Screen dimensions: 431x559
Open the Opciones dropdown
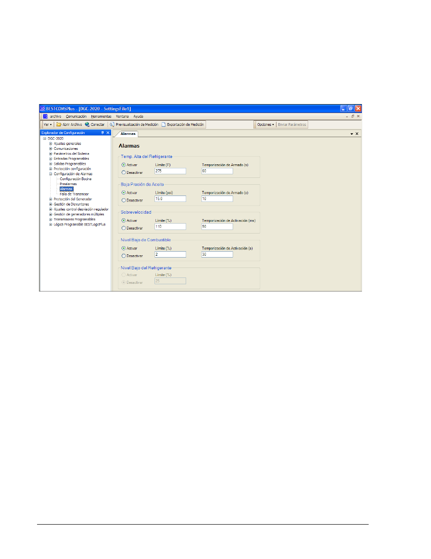point(266,124)
